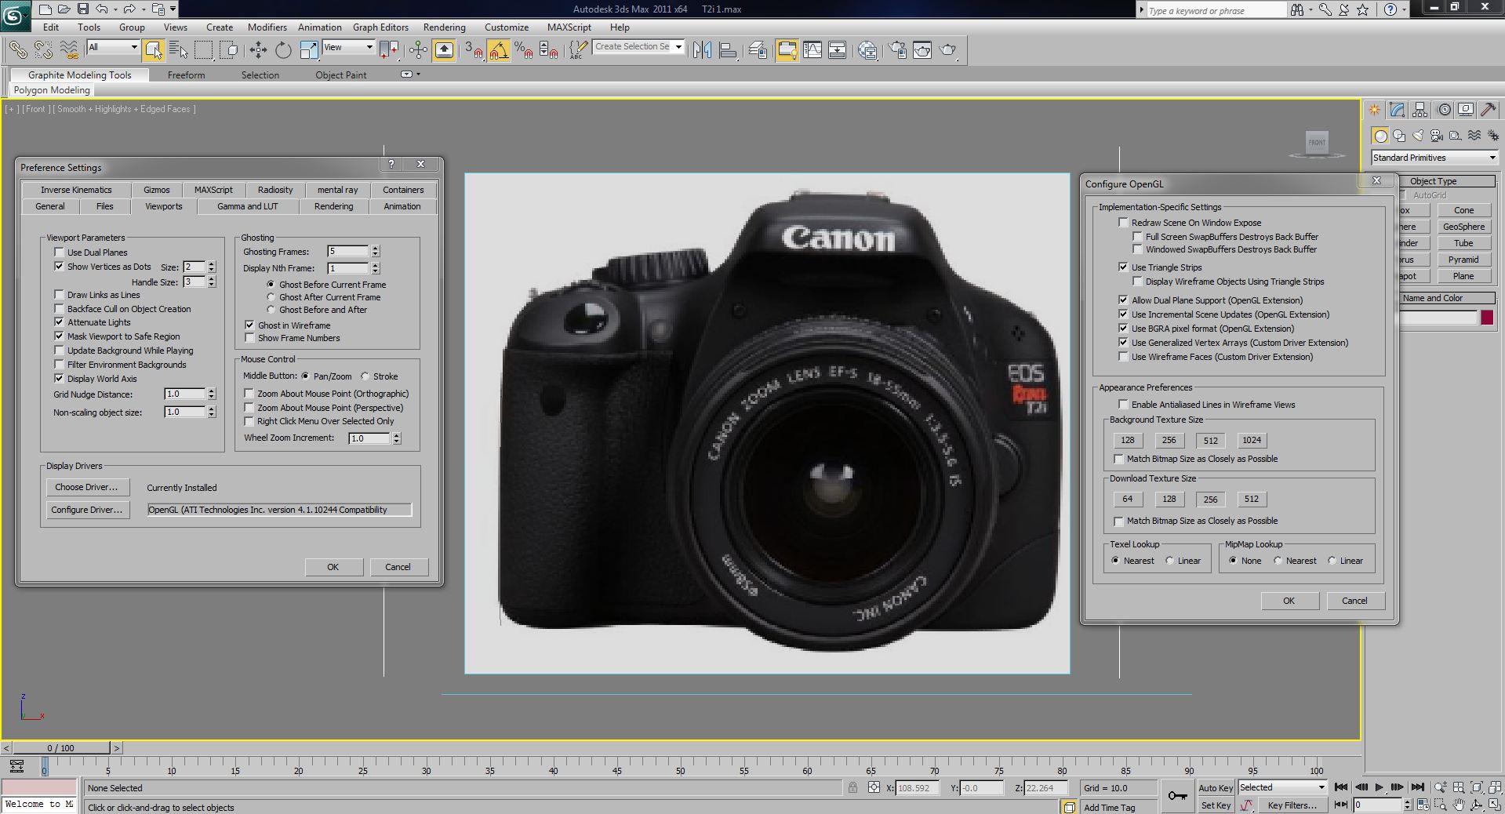This screenshot has width=1505, height=814.
Task: Open the Graph Editors menu
Action: (380, 27)
